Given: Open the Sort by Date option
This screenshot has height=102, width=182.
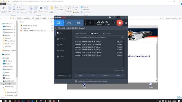Looking at the screenshot, I should (119, 70).
